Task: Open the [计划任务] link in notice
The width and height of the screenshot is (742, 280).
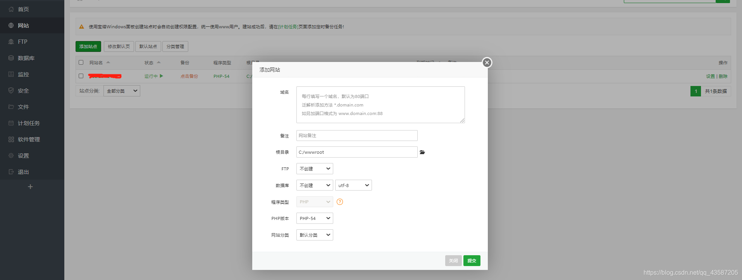Action: click(x=288, y=27)
